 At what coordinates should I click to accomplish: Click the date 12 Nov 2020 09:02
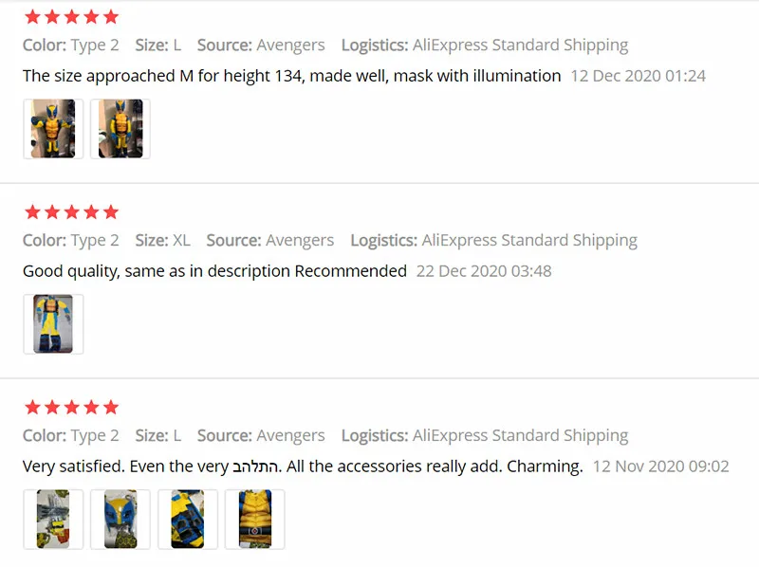click(660, 466)
